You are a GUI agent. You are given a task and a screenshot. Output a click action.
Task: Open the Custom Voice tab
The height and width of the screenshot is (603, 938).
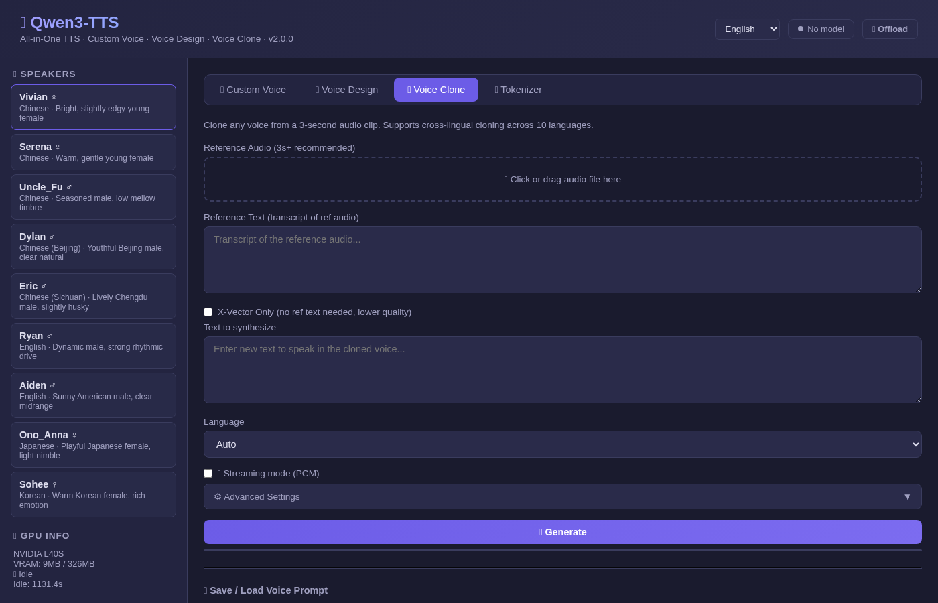point(253,90)
